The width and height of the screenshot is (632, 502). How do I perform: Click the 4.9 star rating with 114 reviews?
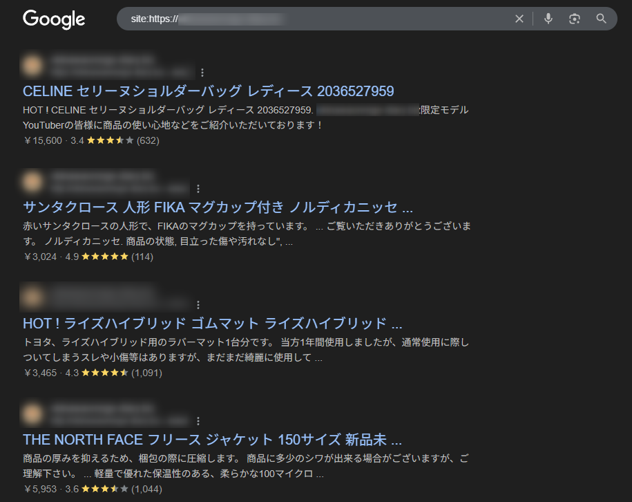[104, 257]
